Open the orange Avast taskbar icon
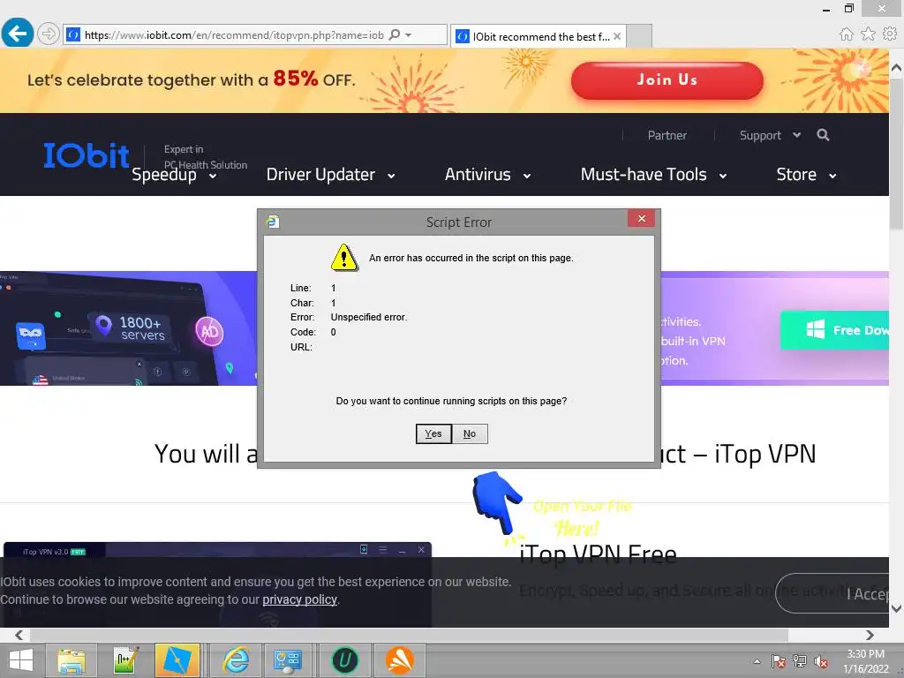The image size is (904, 678). coord(400,660)
